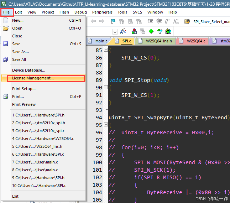Open File Extensions, Books and Environment icon
The width and height of the screenshot is (230, 203).
pos(134,31)
